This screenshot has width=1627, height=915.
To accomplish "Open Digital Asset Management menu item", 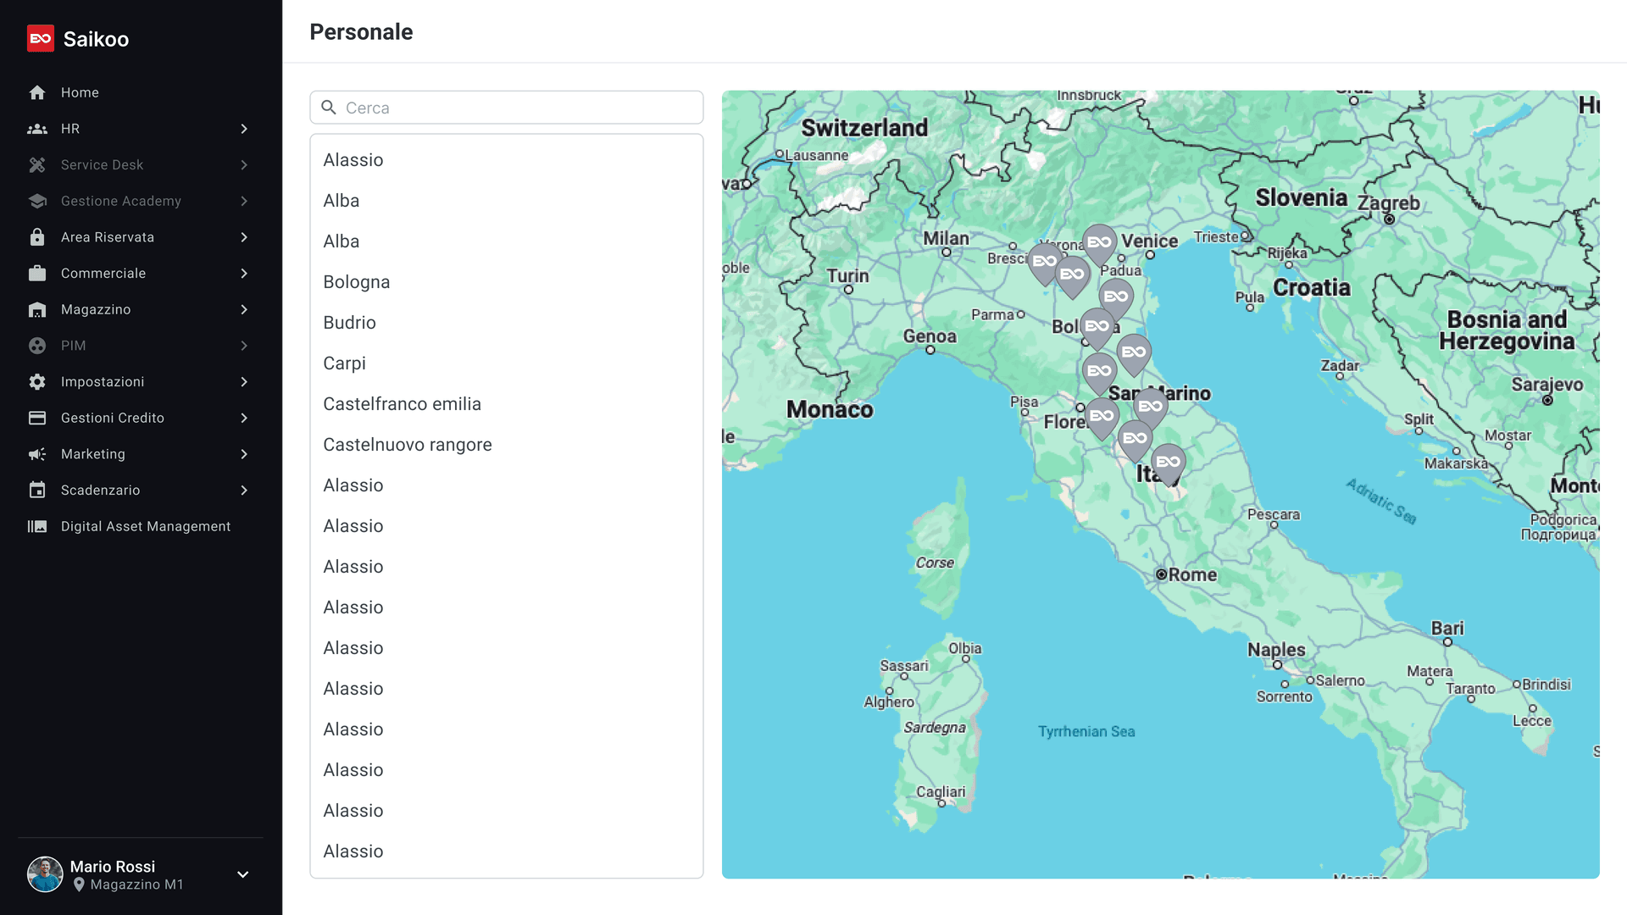I will coord(145,526).
